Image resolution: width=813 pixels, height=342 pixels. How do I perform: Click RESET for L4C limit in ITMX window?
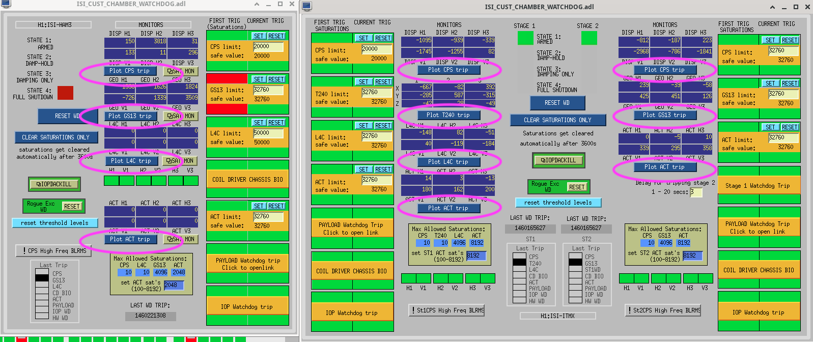point(383,126)
